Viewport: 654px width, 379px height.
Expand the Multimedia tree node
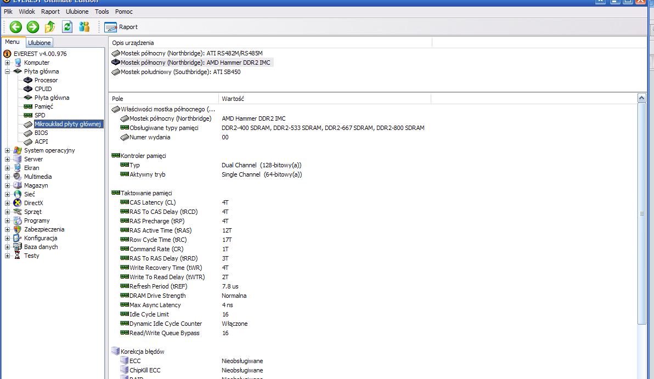point(7,177)
